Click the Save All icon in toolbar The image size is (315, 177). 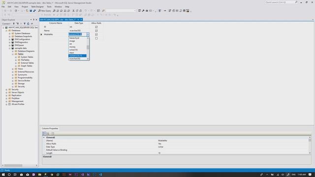(34, 11)
